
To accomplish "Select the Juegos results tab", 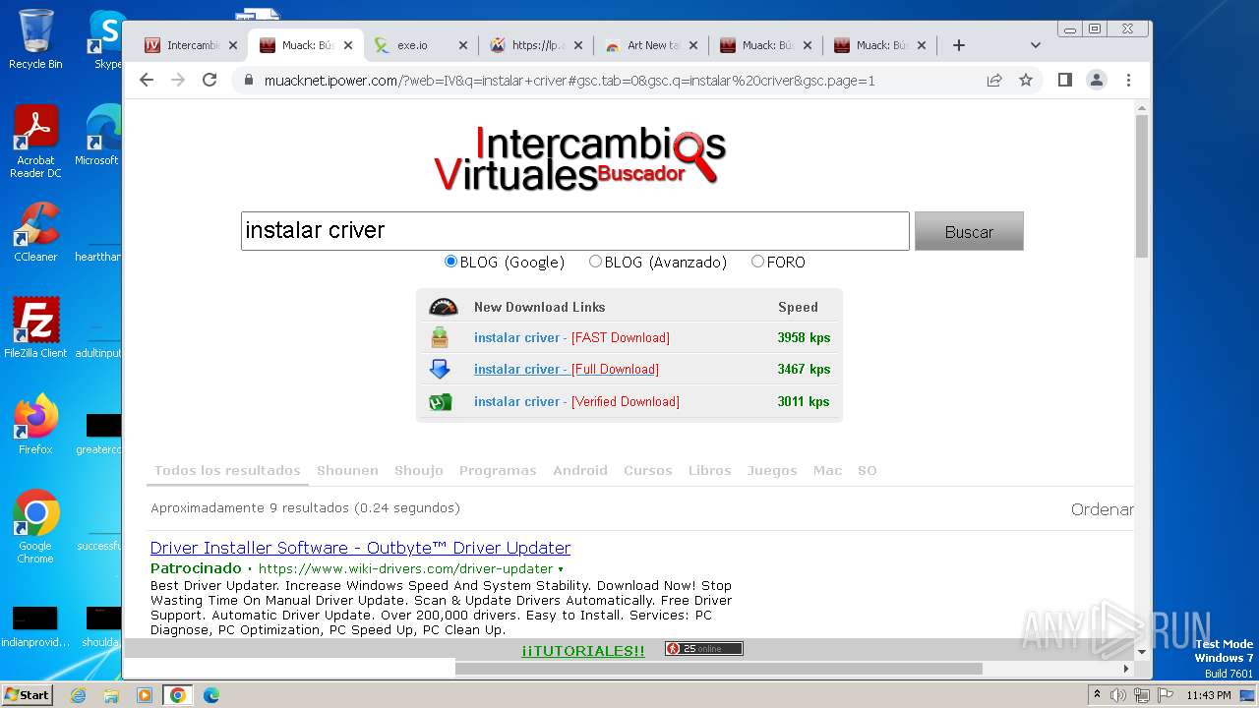I will coord(772,470).
